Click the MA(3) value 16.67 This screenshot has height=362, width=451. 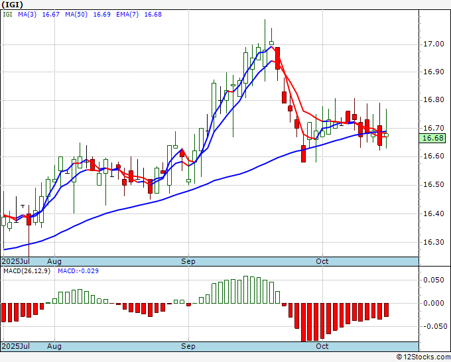click(51, 15)
